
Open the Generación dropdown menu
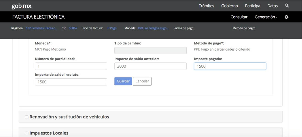click(x=266, y=17)
